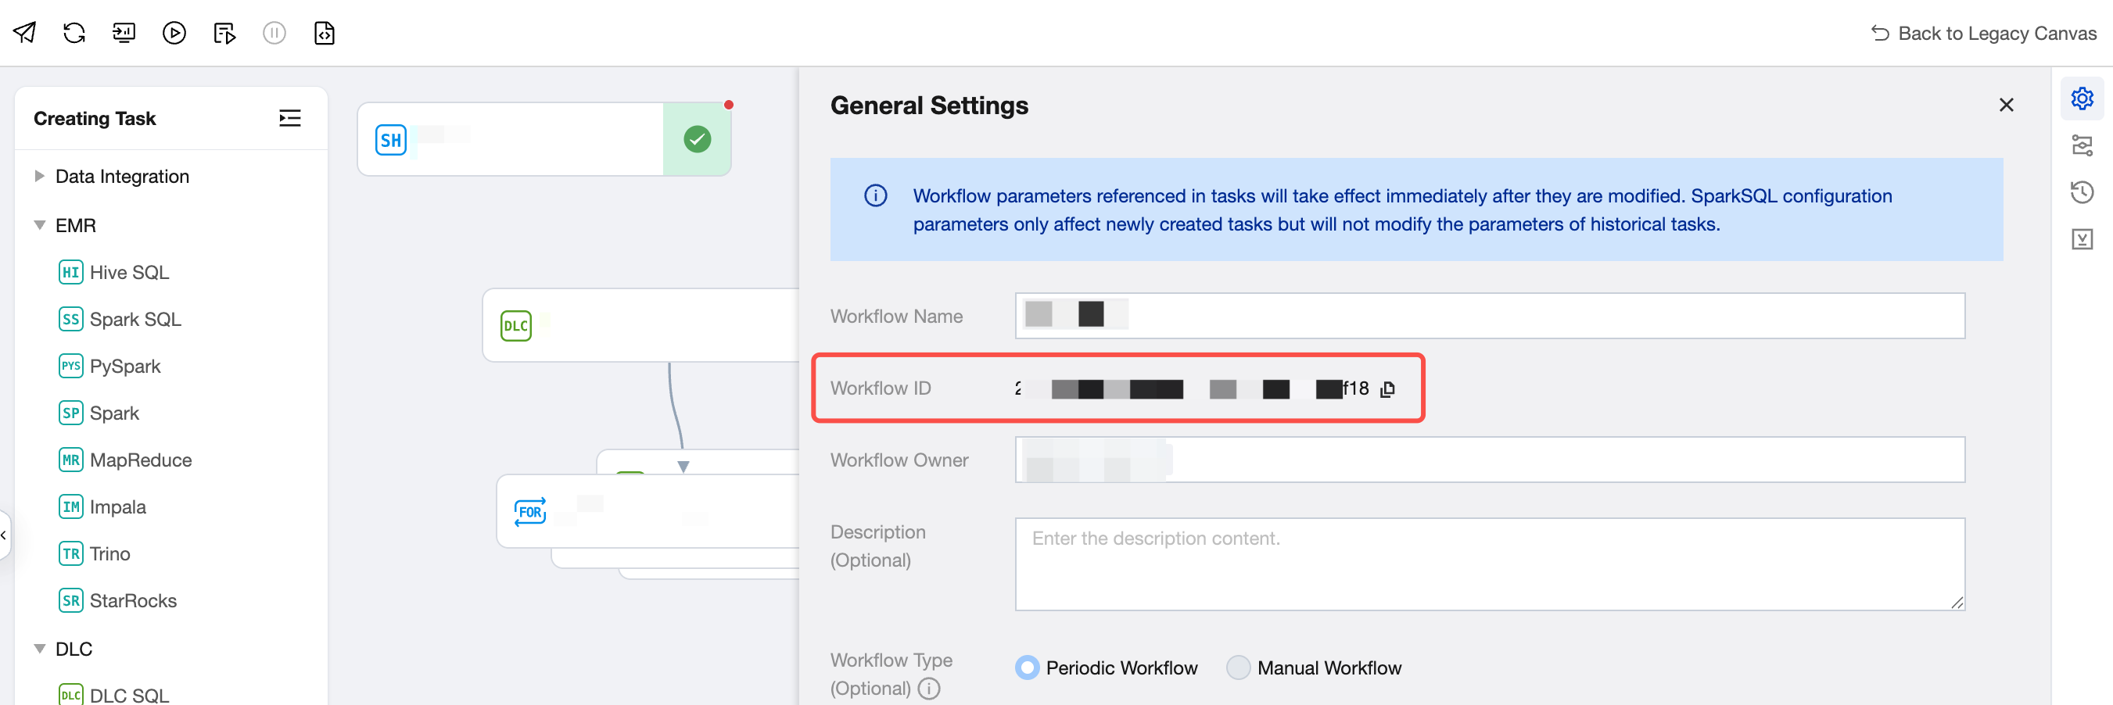Open the history clock icon in sidebar
The image size is (2113, 705).
[2081, 192]
